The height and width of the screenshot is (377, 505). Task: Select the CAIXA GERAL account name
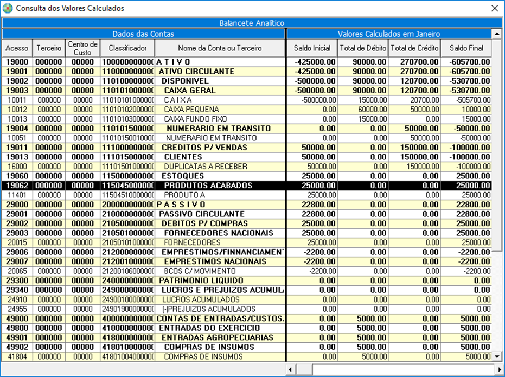tap(190, 91)
